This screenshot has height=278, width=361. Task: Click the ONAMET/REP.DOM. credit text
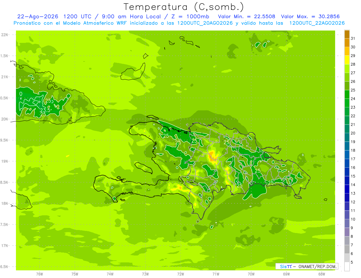click(317, 266)
